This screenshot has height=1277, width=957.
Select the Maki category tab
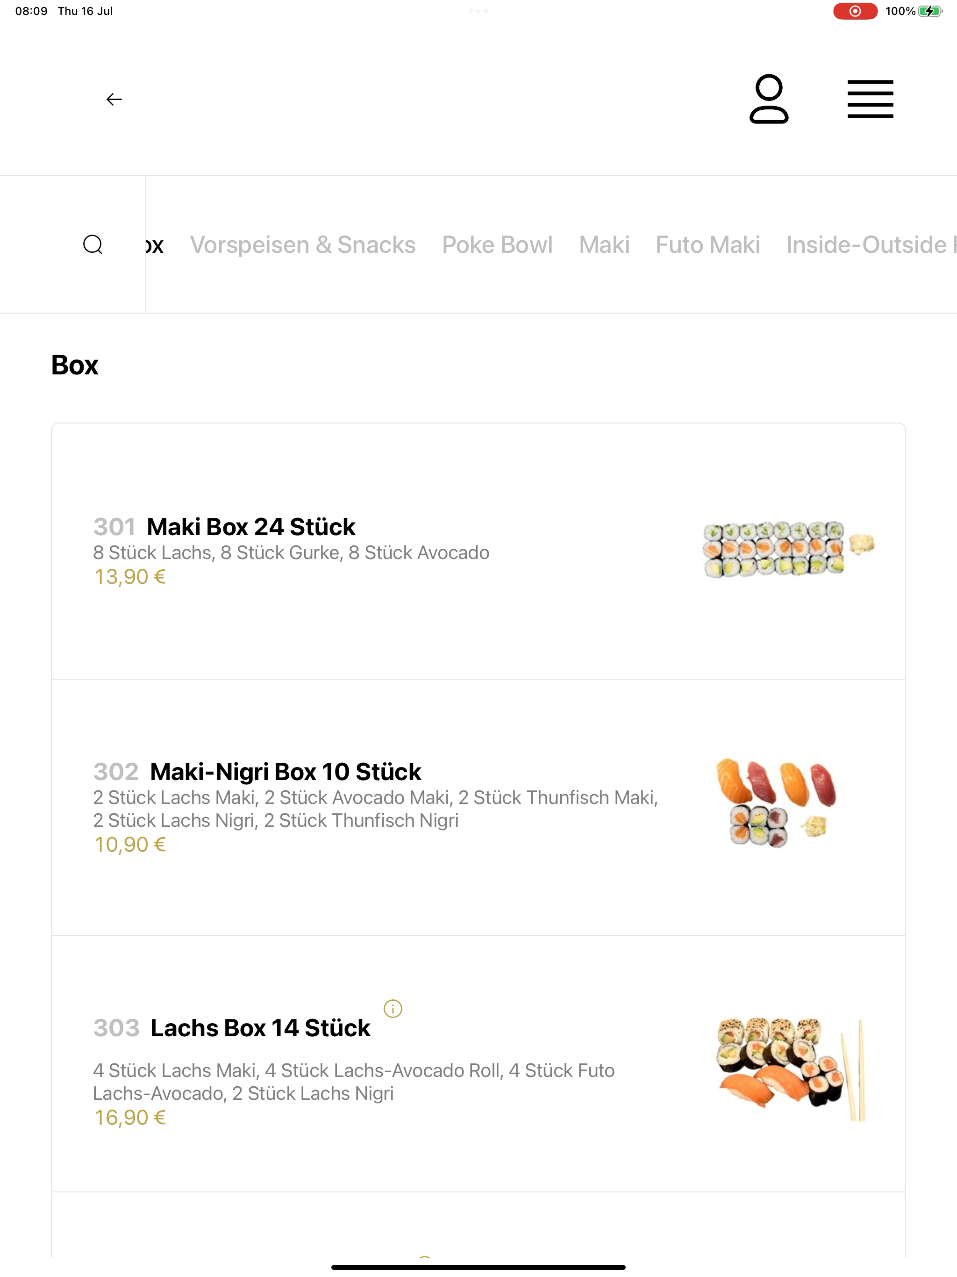(604, 245)
